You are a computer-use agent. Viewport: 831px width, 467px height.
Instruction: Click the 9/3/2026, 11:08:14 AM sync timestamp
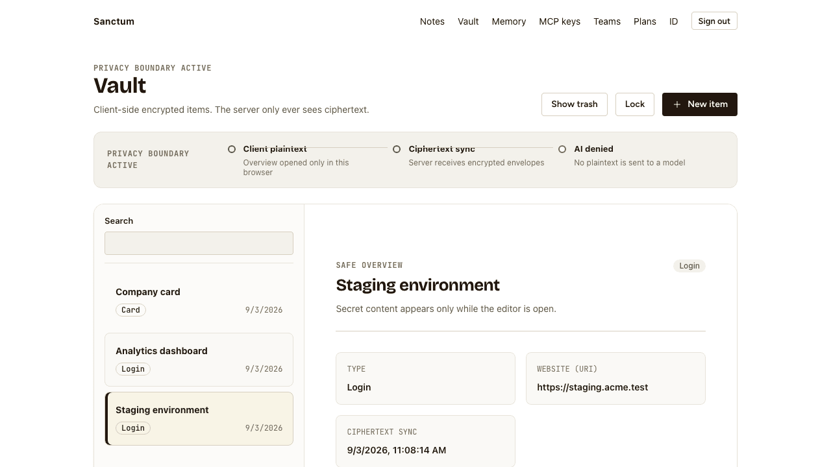(397, 450)
